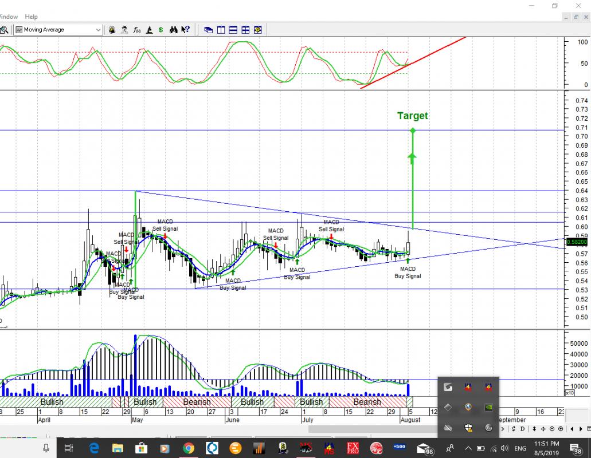Tile chart windows in vertical columns
The height and width of the screenshot is (458, 591).
(221, 30)
